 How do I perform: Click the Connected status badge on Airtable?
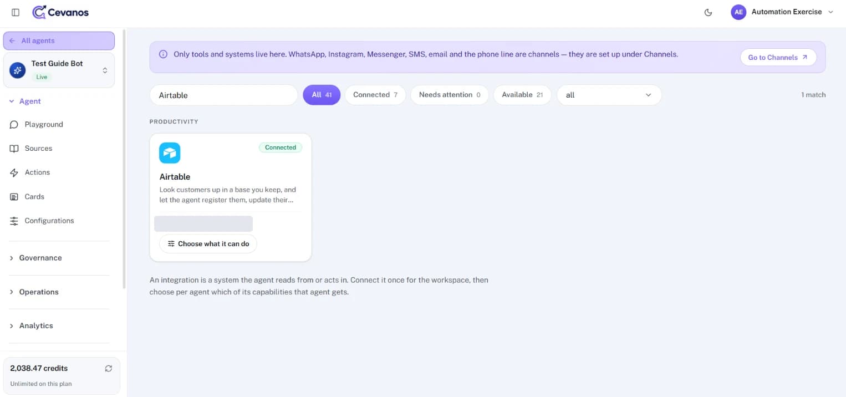pos(281,147)
